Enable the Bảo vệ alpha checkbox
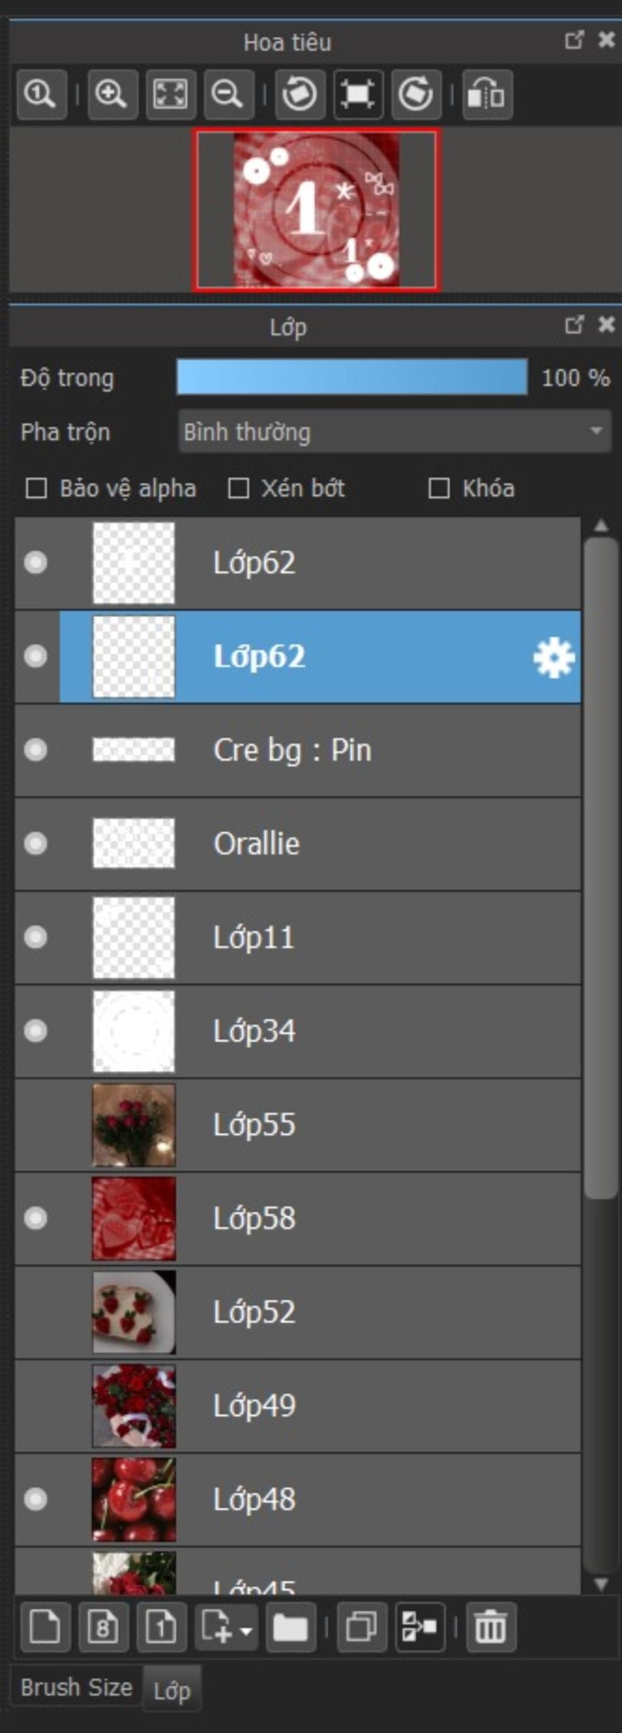This screenshot has height=1733, width=622. pyautogui.click(x=36, y=488)
